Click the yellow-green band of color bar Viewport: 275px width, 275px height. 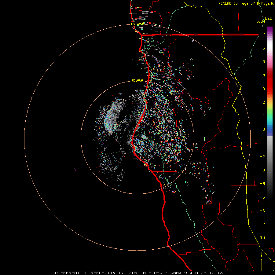[270, 108]
